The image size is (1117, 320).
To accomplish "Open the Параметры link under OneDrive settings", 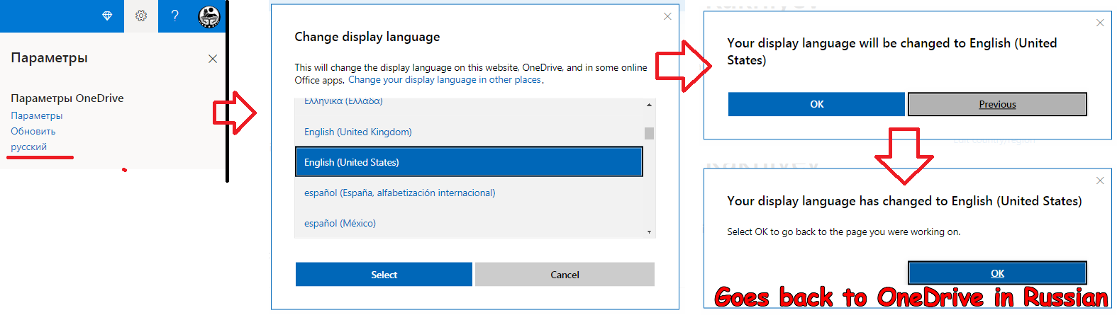I will pos(37,115).
